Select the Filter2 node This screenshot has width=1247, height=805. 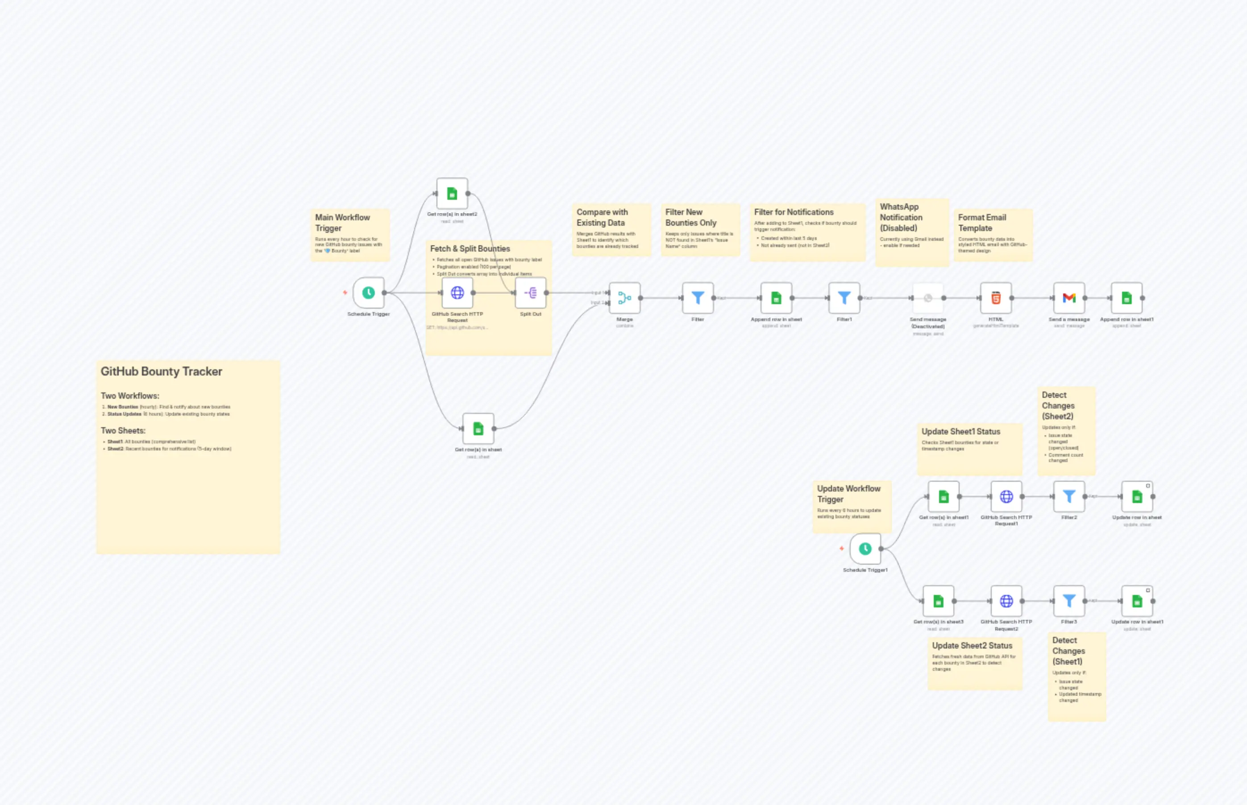pyautogui.click(x=1068, y=496)
